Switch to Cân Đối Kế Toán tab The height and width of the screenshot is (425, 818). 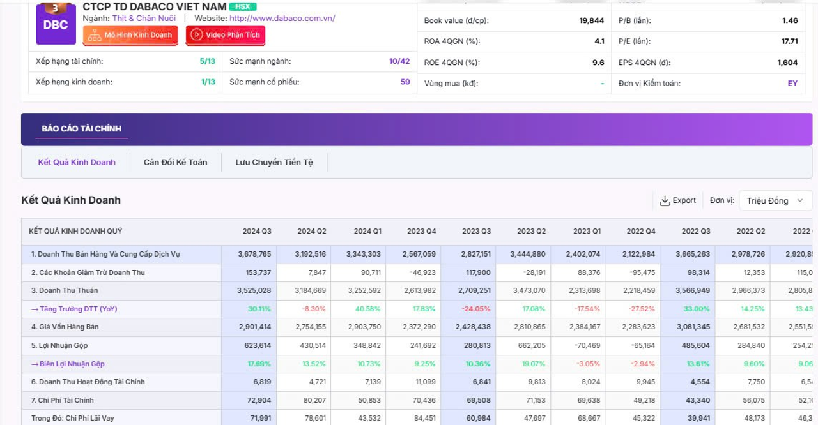click(175, 162)
